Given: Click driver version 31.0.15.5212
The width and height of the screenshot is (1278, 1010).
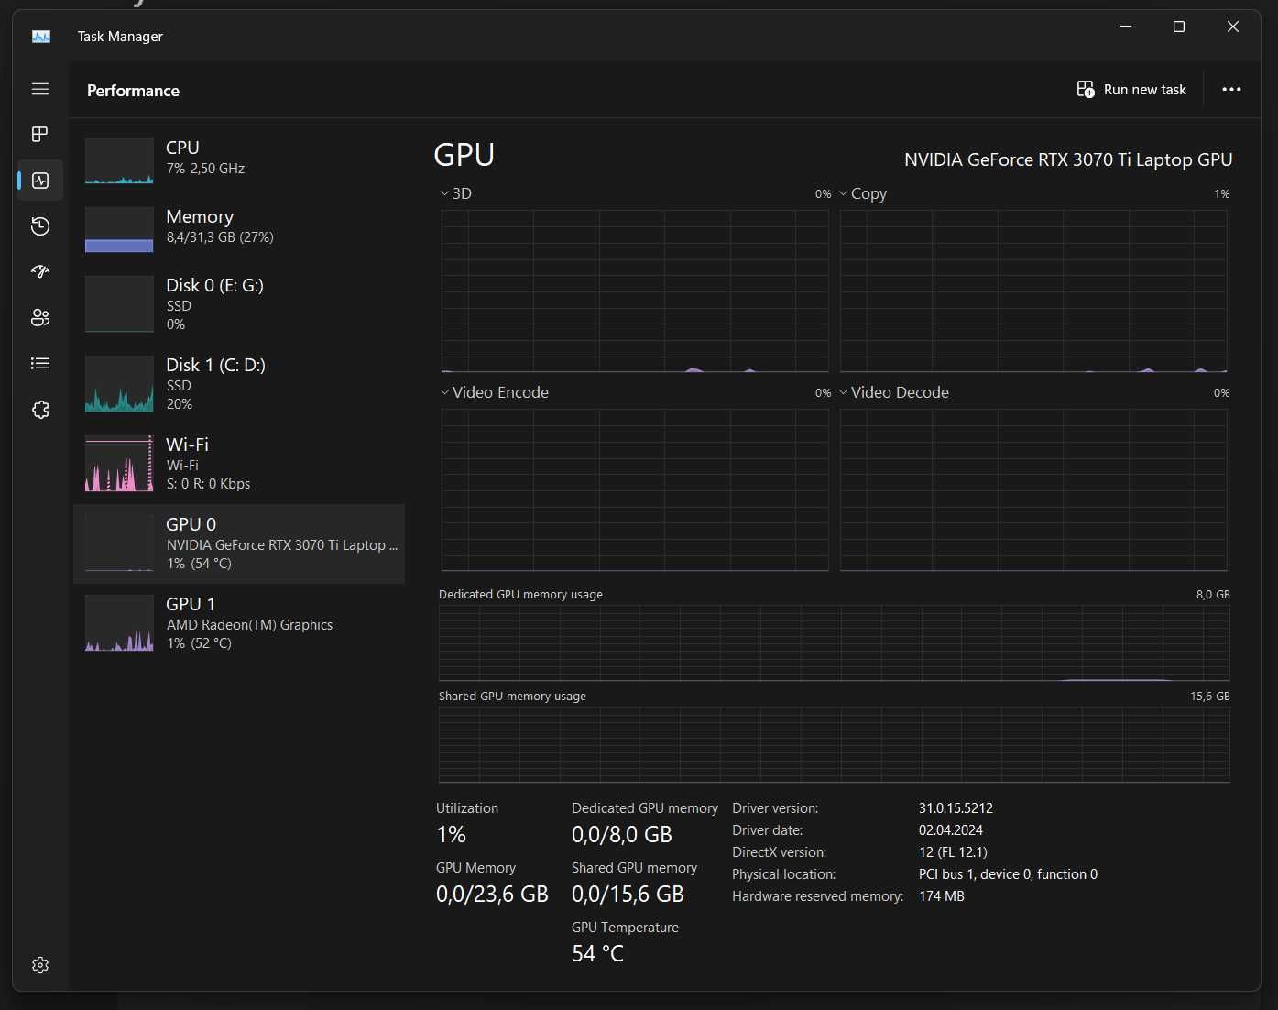Looking at the screenshot, I should pos(956,808).
